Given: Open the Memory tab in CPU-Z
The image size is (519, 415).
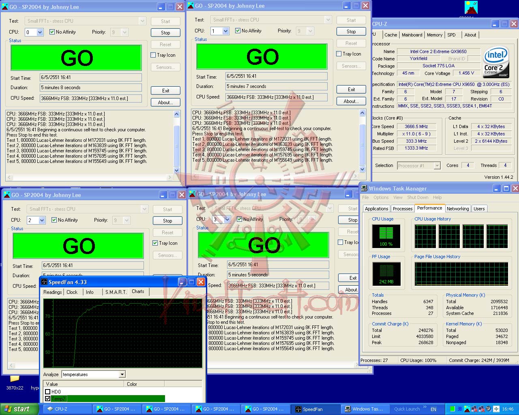Looking at the screenshot, I should 435,35.
